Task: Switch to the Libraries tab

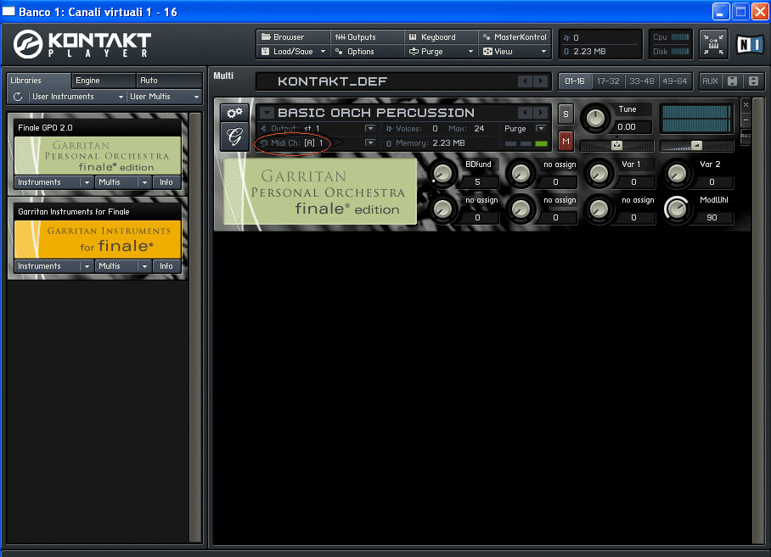Action: 39,81
